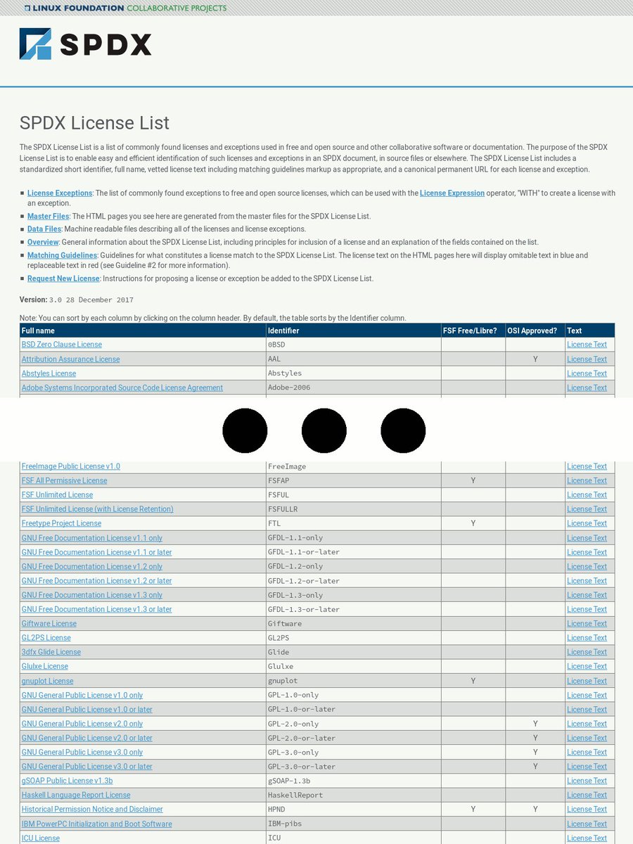The image size is (633, 844).
Task: Open GNU General Public License v1.0 or later
Action: pos(87,710)
